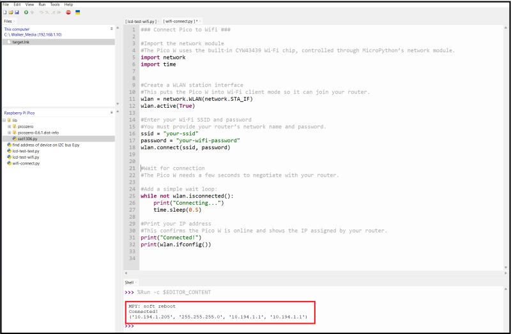Start debugging with the bug icon

click(x=32, y=12)
